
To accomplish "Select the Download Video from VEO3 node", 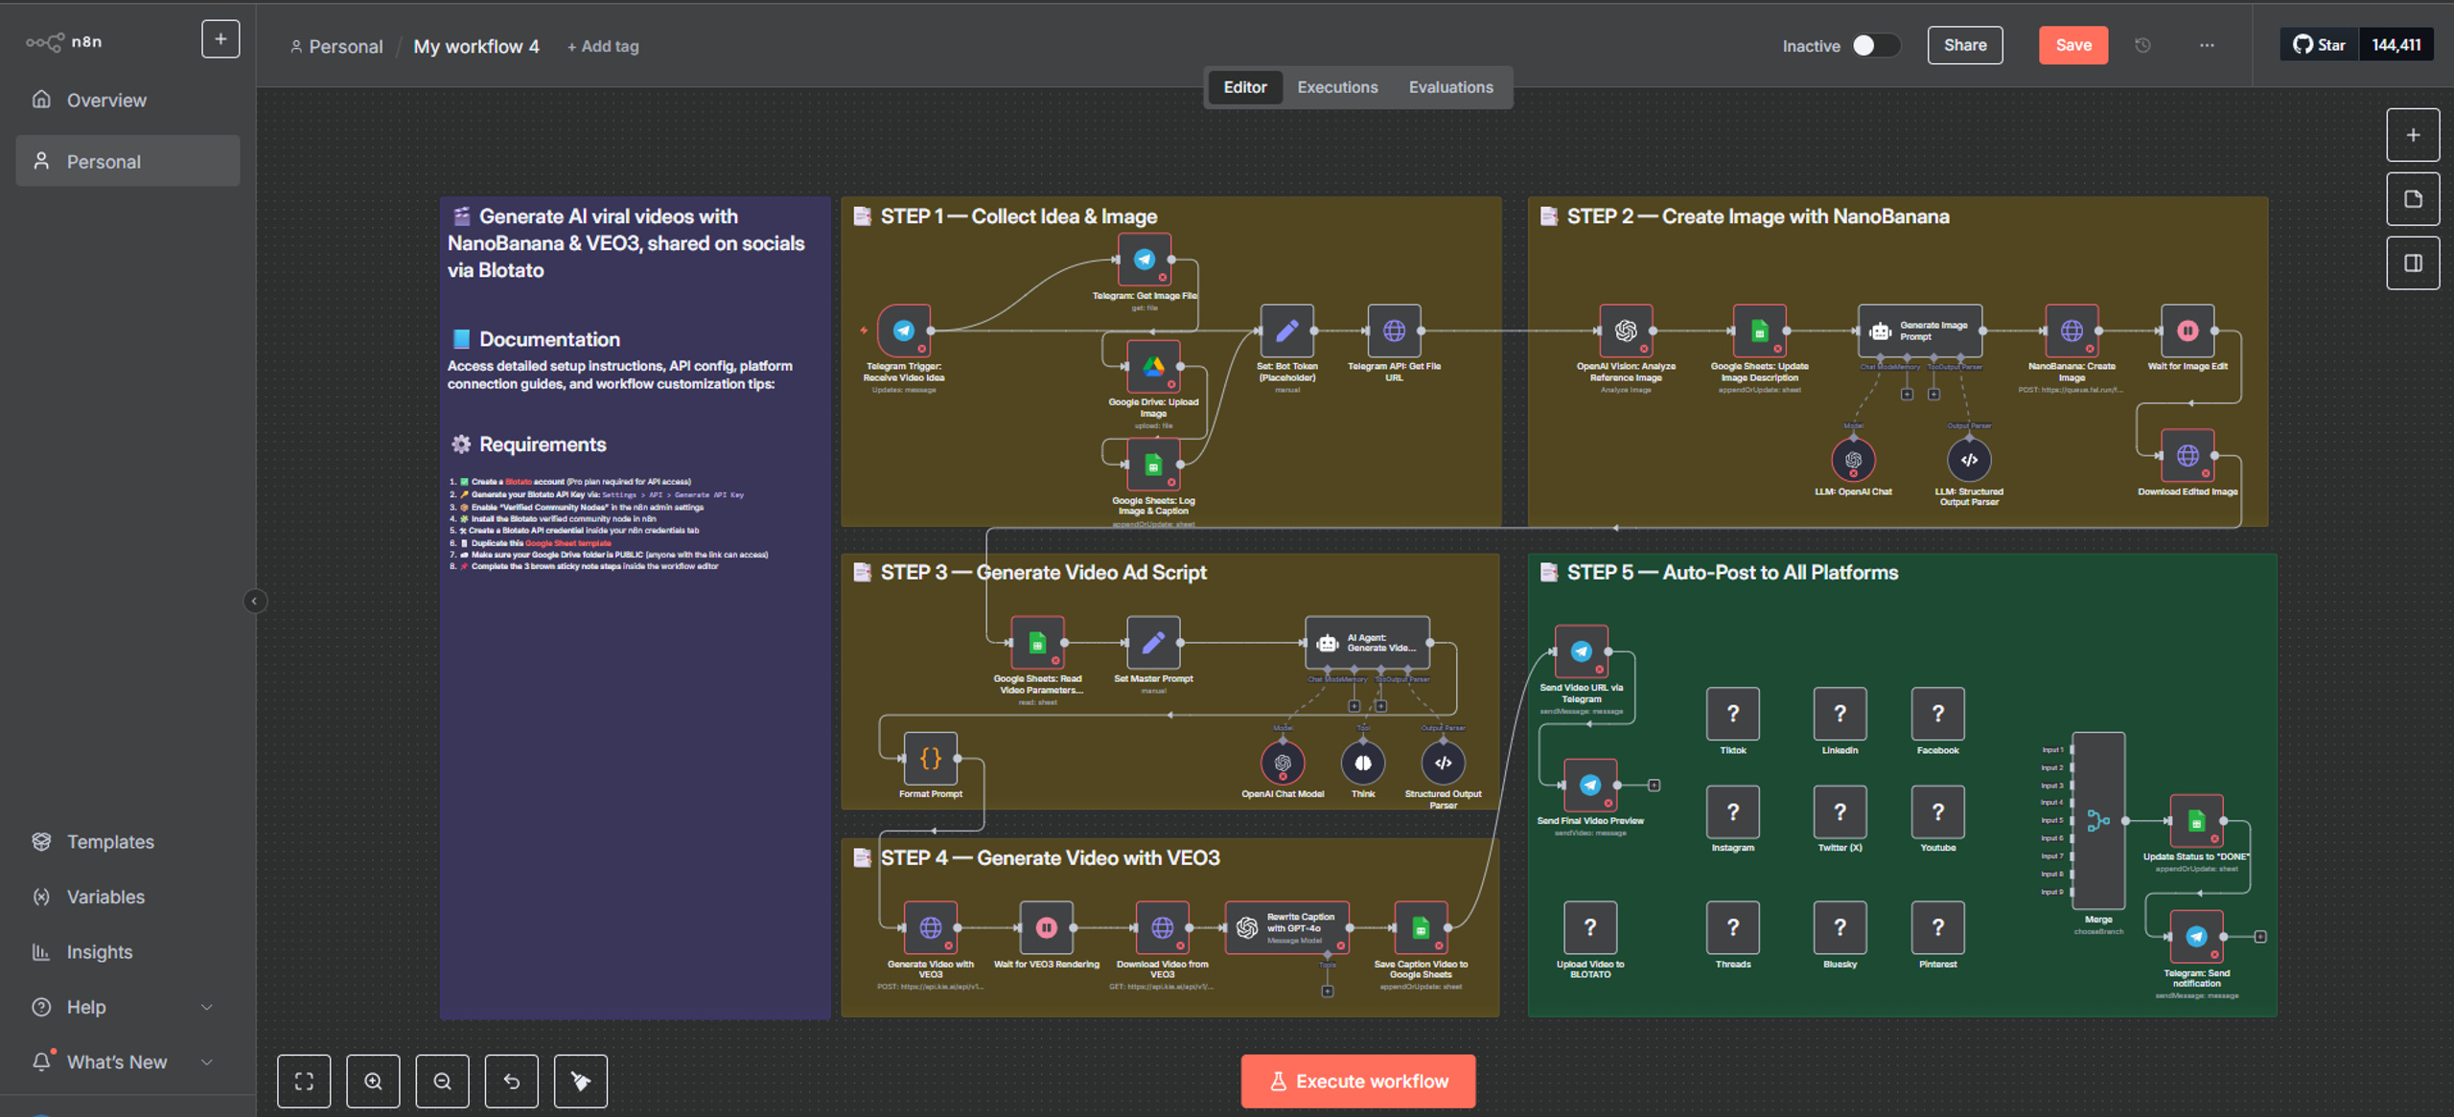I will pyautogui.click(x=1162, y=927).
